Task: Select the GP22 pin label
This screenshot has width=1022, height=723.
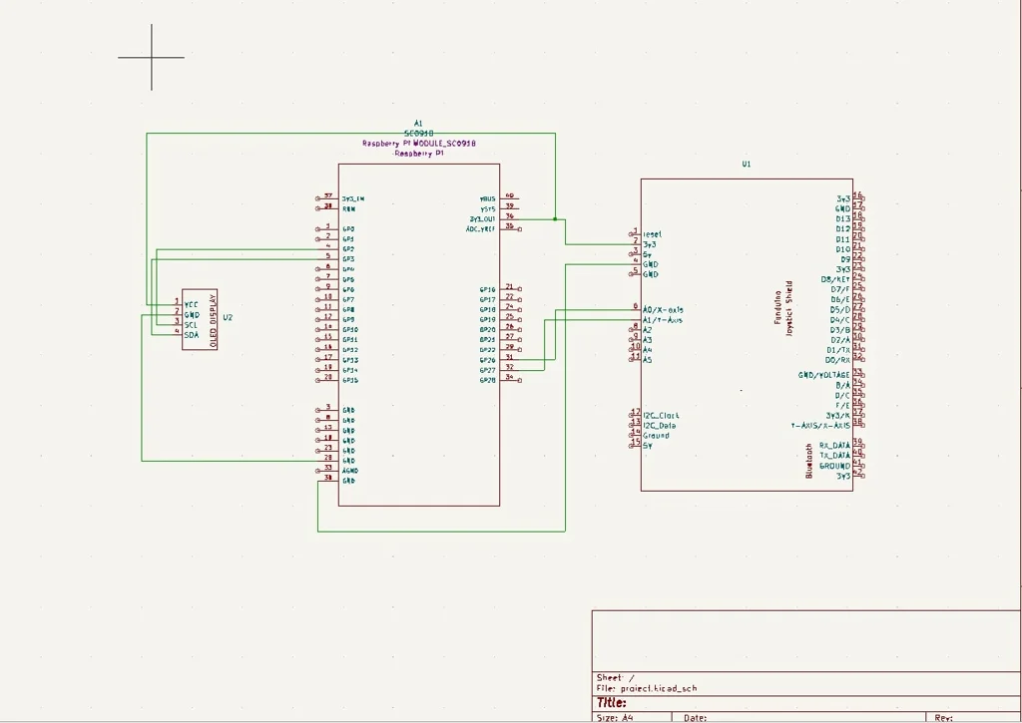Action: pos(487,350)
